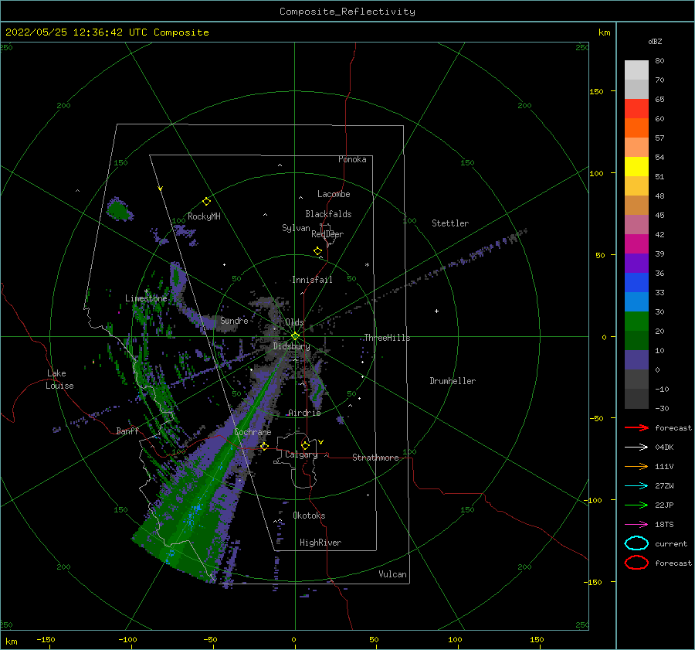Click yellow diamond marker below Cochrane
Image resolution: width=695 pixels, height=650 pixels.
click(x=264, y=446)
